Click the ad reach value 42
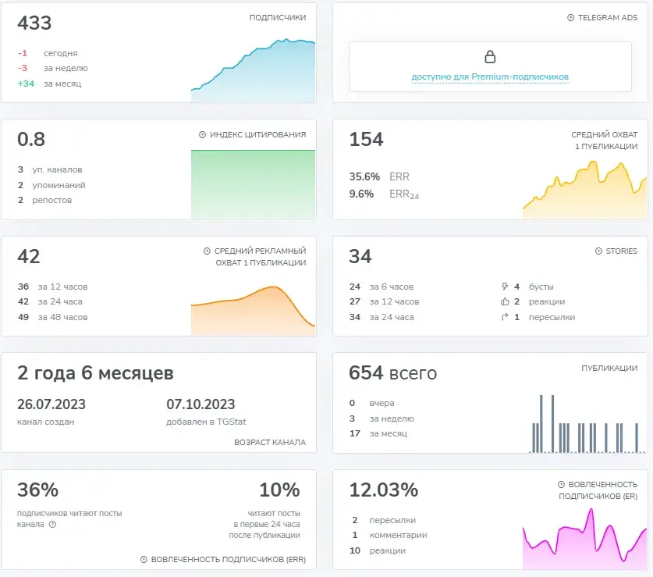The width and height of the screenshot is (653, 577). click(29, 256)
